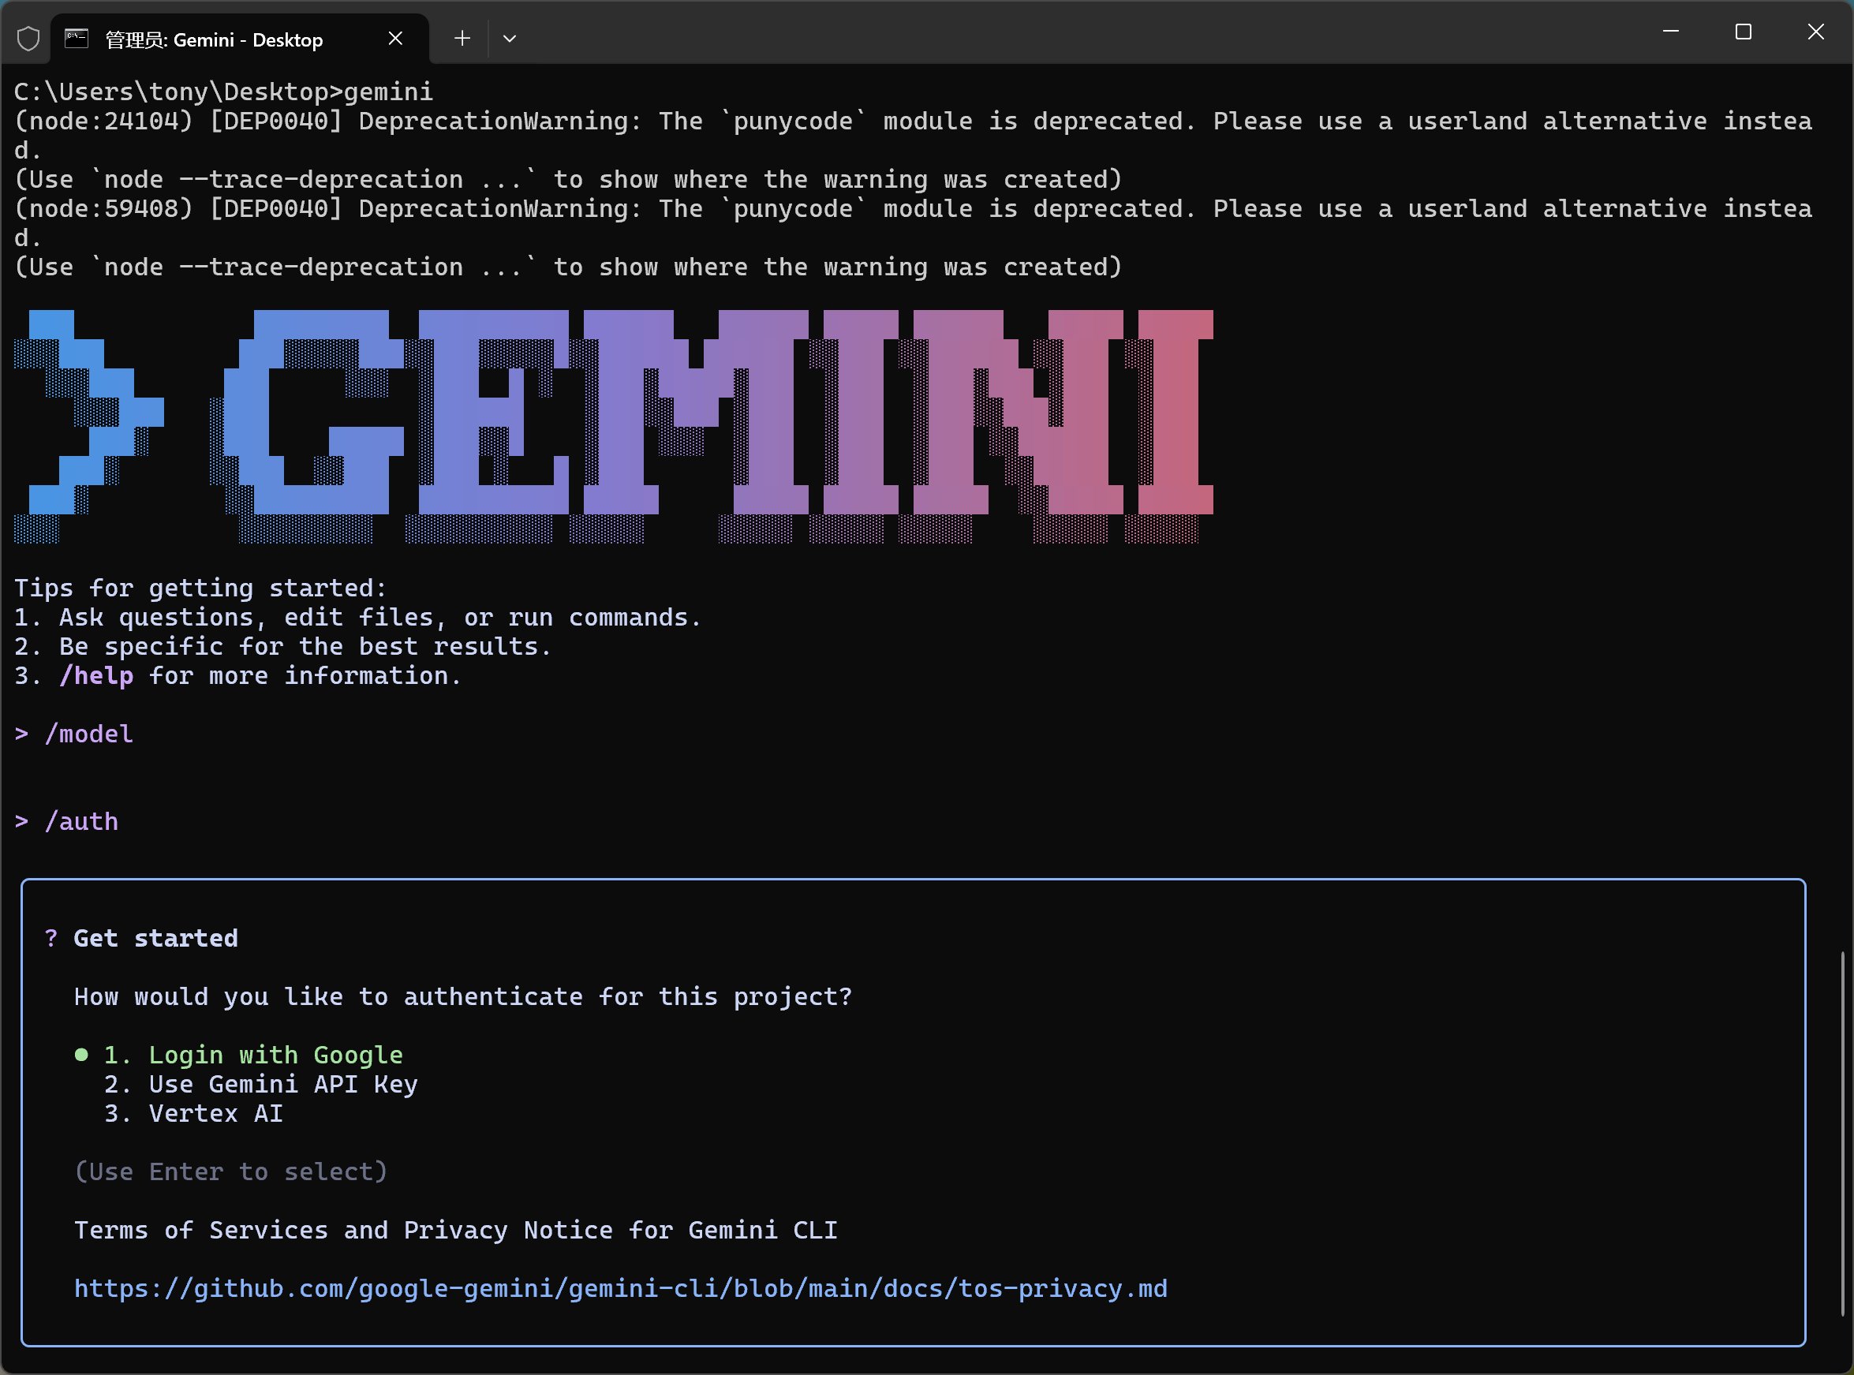Click the command prompt icon on the tab
The height and width of the screenshot is (1375, 1854).
point(77,39)
